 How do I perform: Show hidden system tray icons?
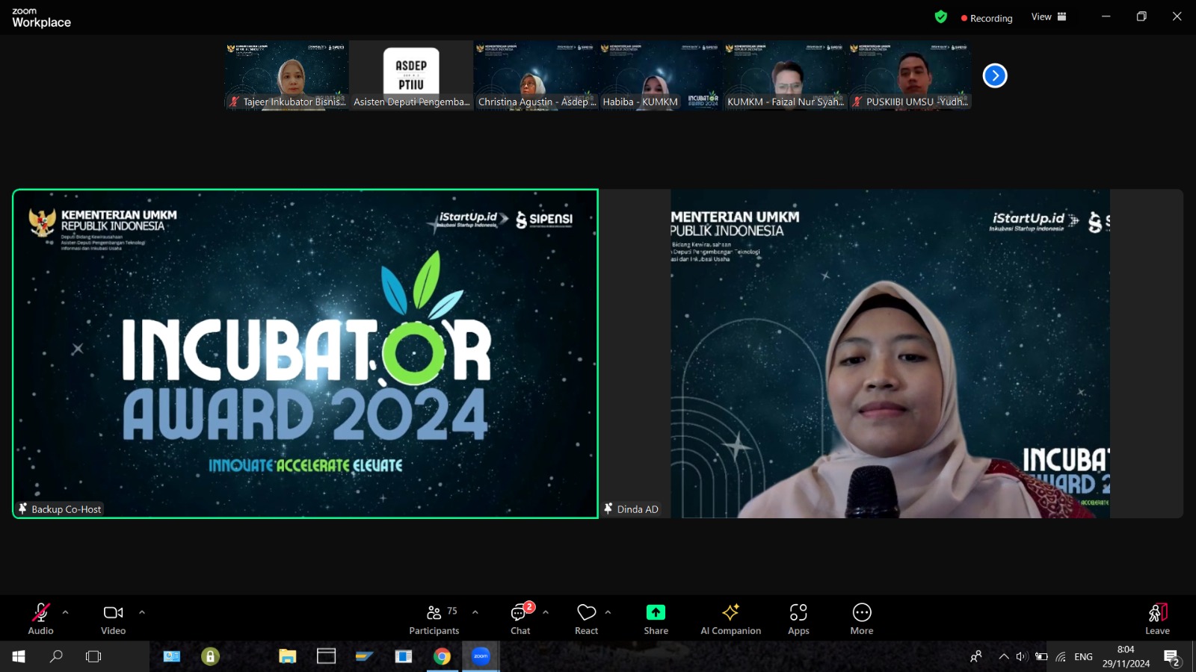(1003, 656)
